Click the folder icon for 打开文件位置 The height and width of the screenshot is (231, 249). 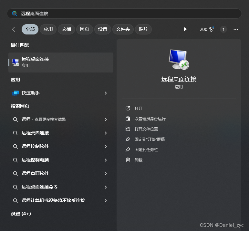(128, 129)
